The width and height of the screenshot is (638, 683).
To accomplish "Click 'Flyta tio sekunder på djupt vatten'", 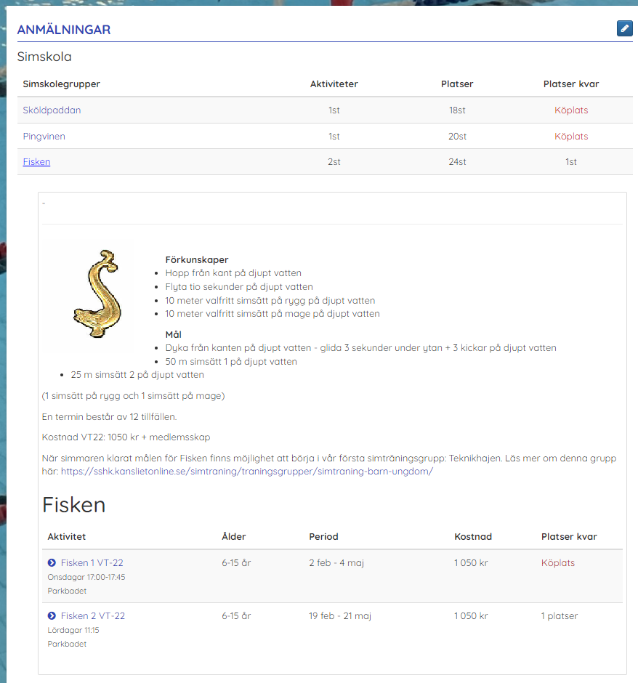I will [x=239, y=287].
